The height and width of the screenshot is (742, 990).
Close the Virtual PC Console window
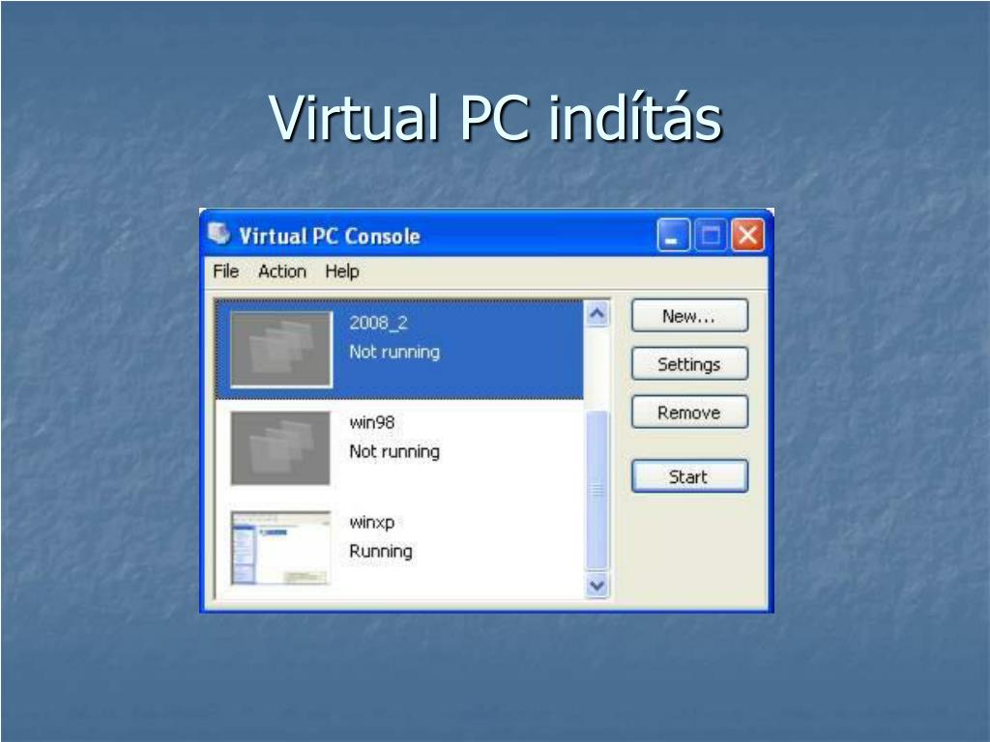point(747,236)
